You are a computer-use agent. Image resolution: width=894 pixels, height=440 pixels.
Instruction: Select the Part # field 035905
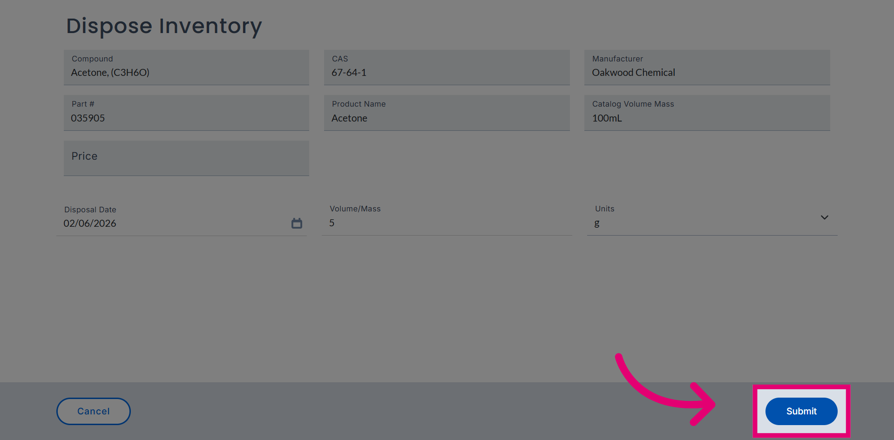click(x=186, y=113)
